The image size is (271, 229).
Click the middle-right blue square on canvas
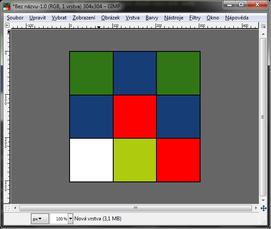[178, 117]
